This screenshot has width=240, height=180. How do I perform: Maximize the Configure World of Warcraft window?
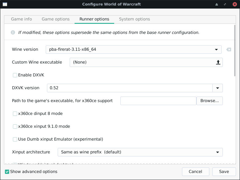(x=225, y=4)
